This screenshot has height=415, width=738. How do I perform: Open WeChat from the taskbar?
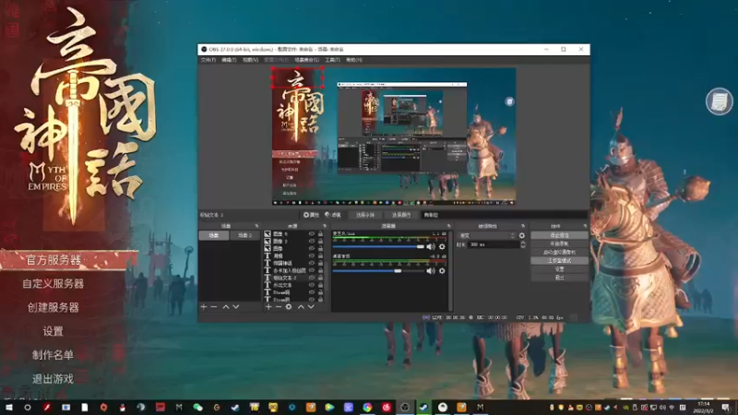(197, 407)
